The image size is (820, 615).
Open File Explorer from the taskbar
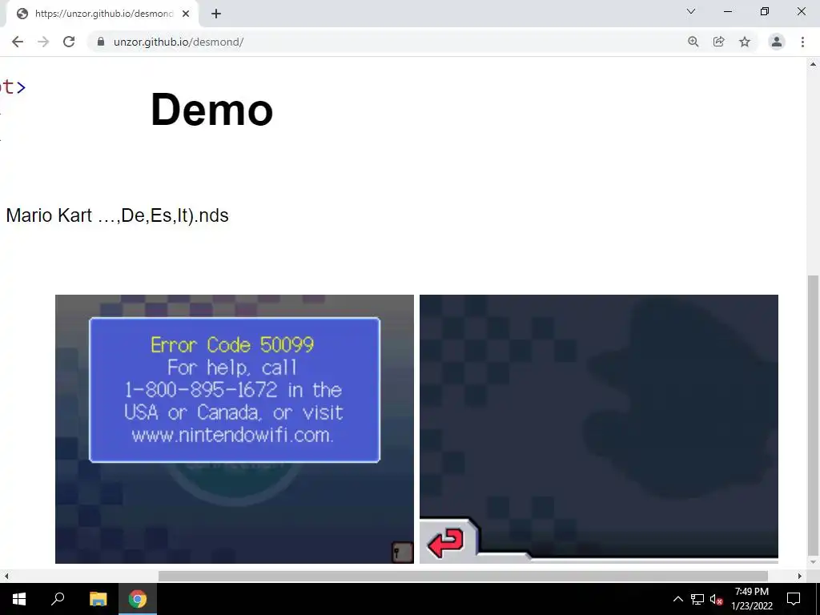(x=98, y=599)
